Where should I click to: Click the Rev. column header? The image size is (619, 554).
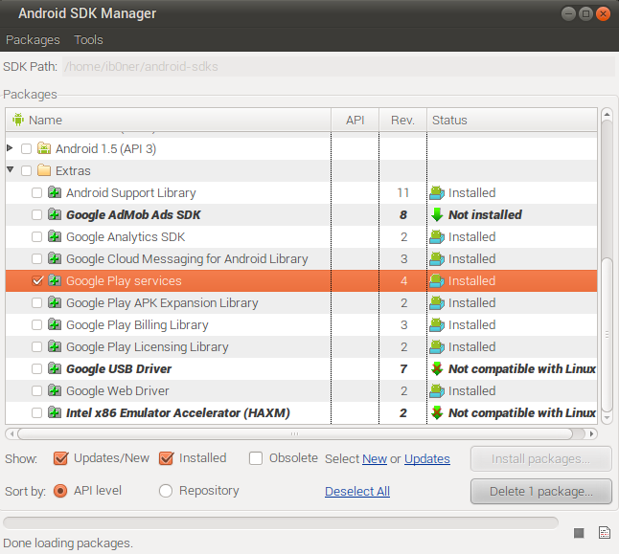(x=402, y=120)
